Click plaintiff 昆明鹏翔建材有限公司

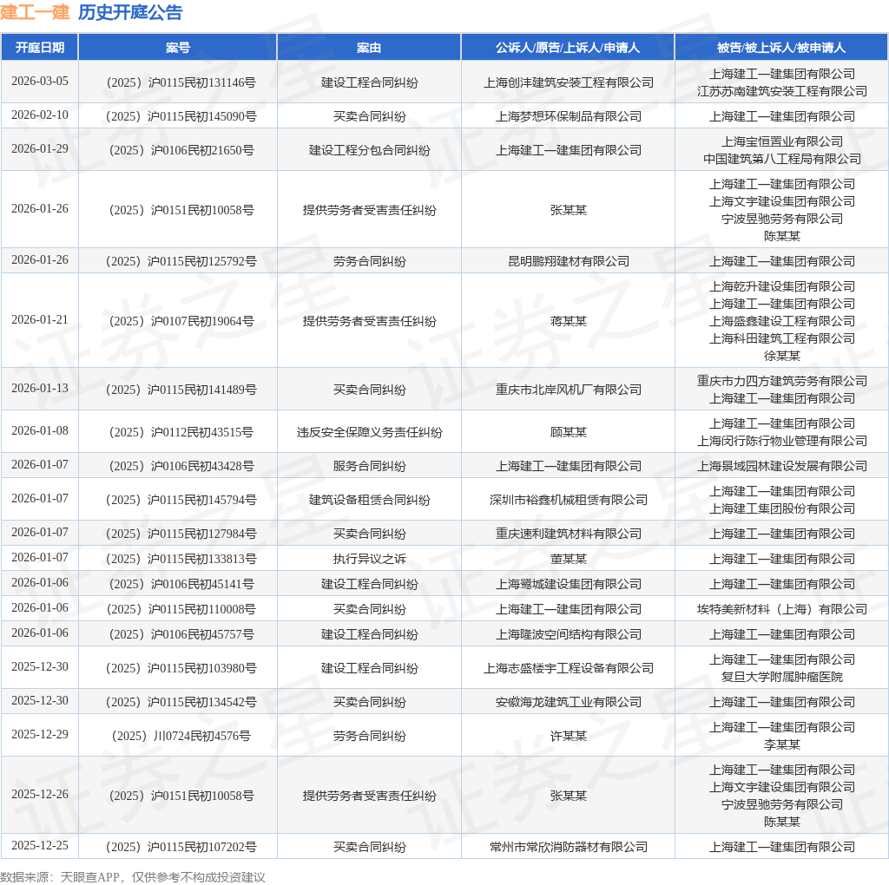coord(568,261)
